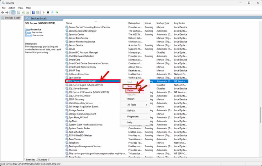Click the Back arrow in toolbar
Image resolution: width=262 pixels, height=166 pixels.
(3, 12)
